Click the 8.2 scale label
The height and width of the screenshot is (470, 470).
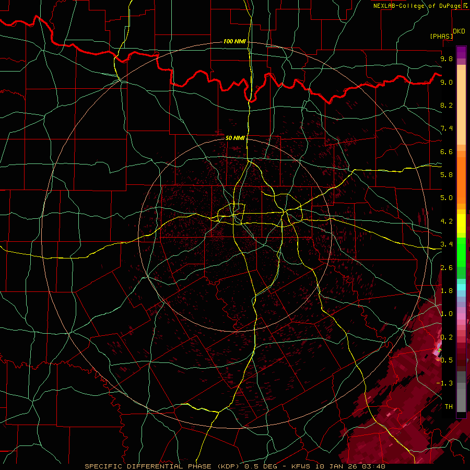446,105
